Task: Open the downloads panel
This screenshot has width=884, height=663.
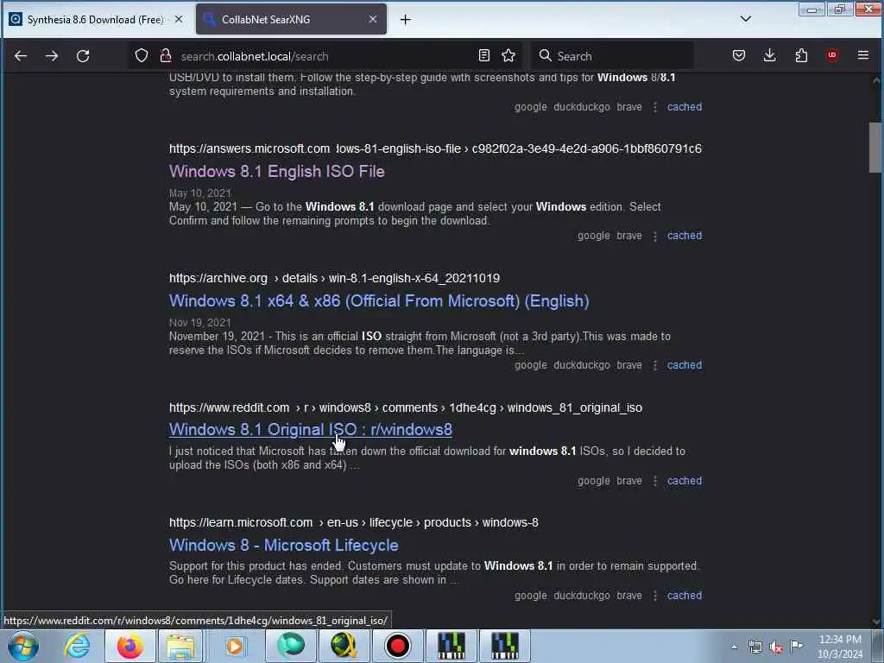Action: [x=769, y=55]
